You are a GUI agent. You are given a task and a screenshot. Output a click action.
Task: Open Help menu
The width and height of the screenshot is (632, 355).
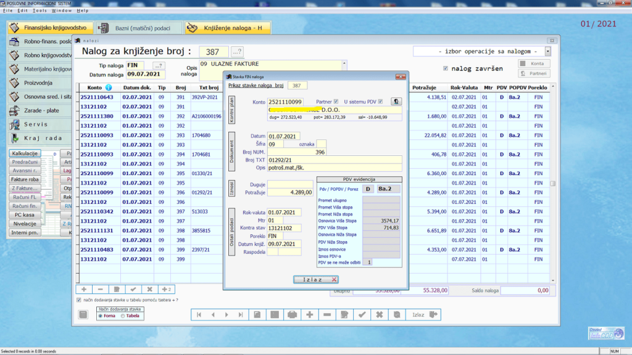(x=83, y=10)
